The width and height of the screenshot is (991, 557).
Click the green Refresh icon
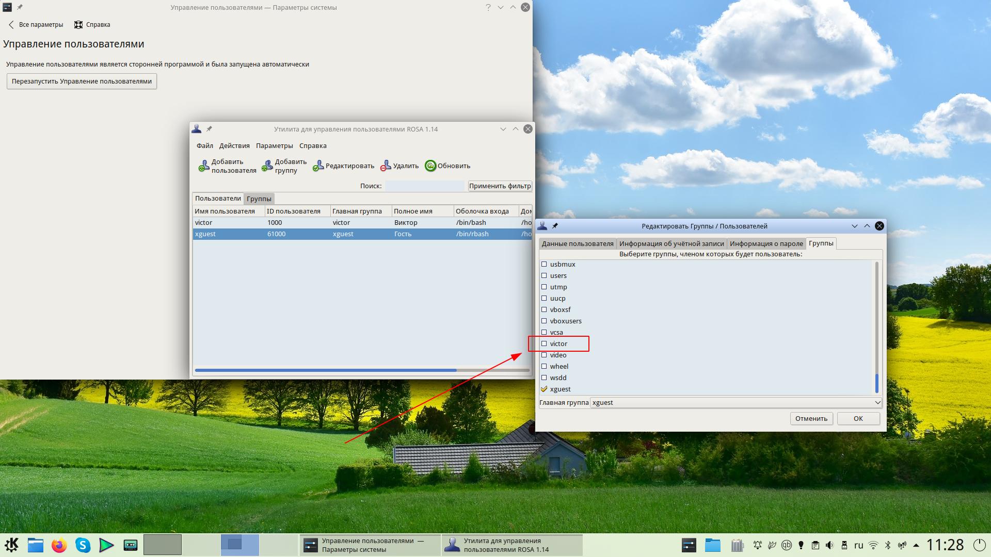coord(430,166)
